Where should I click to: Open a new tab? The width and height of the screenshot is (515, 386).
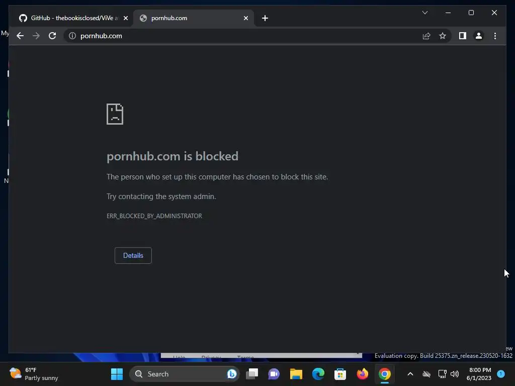(x=265, y=18)
